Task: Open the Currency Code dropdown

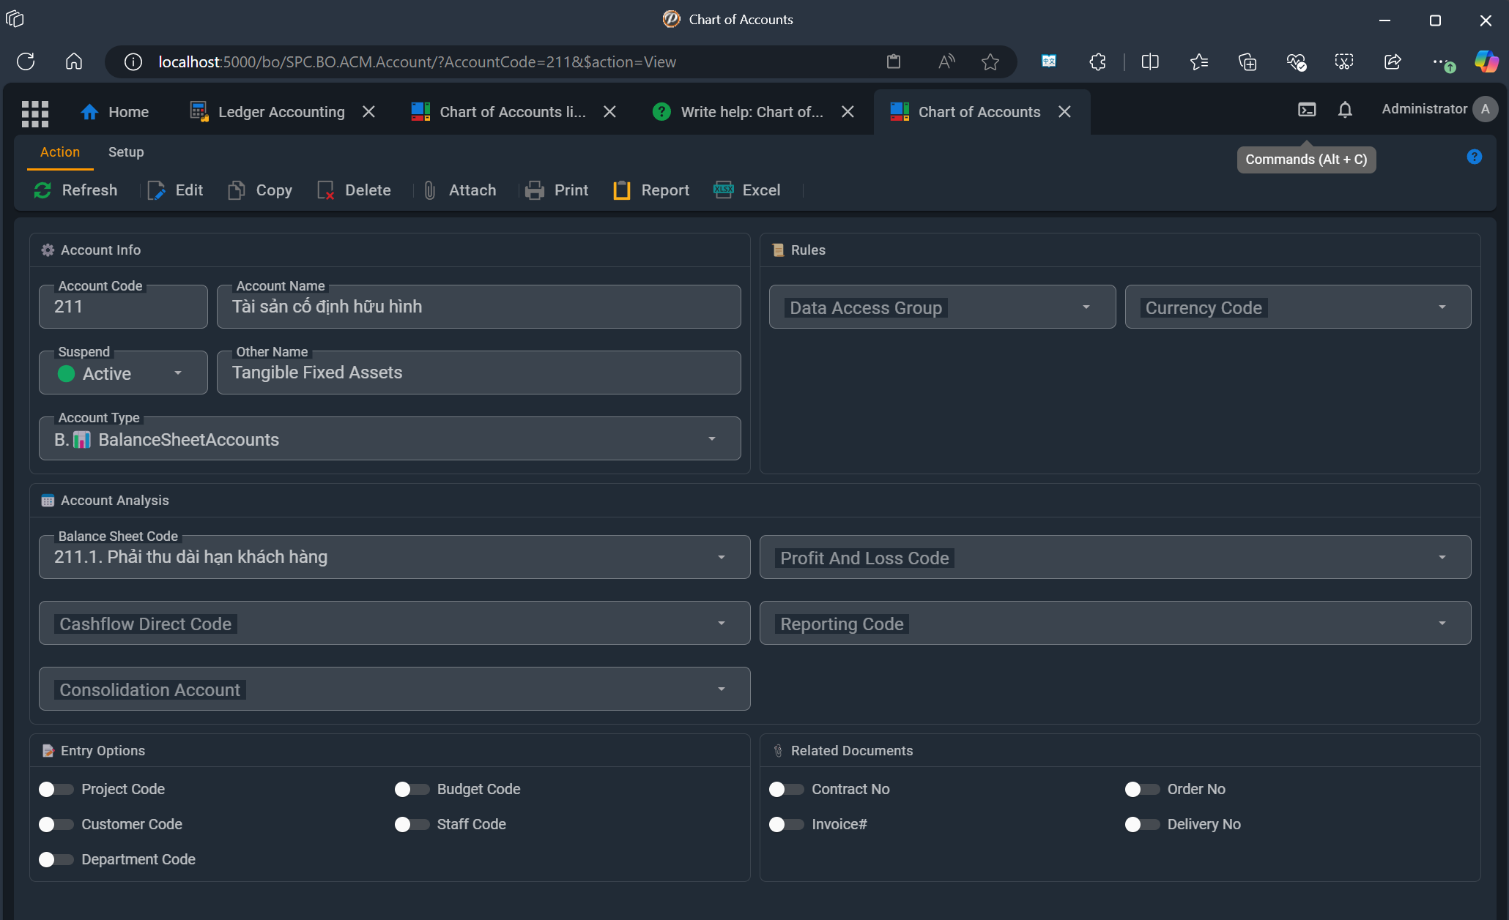Action: click(1298, 307)
